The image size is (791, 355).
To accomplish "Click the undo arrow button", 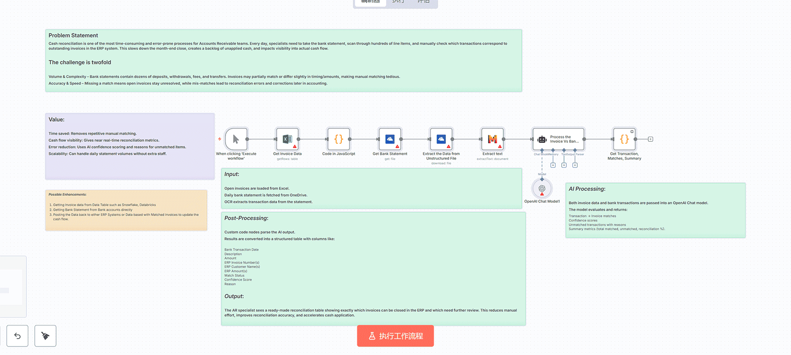I will coord(17,336).
